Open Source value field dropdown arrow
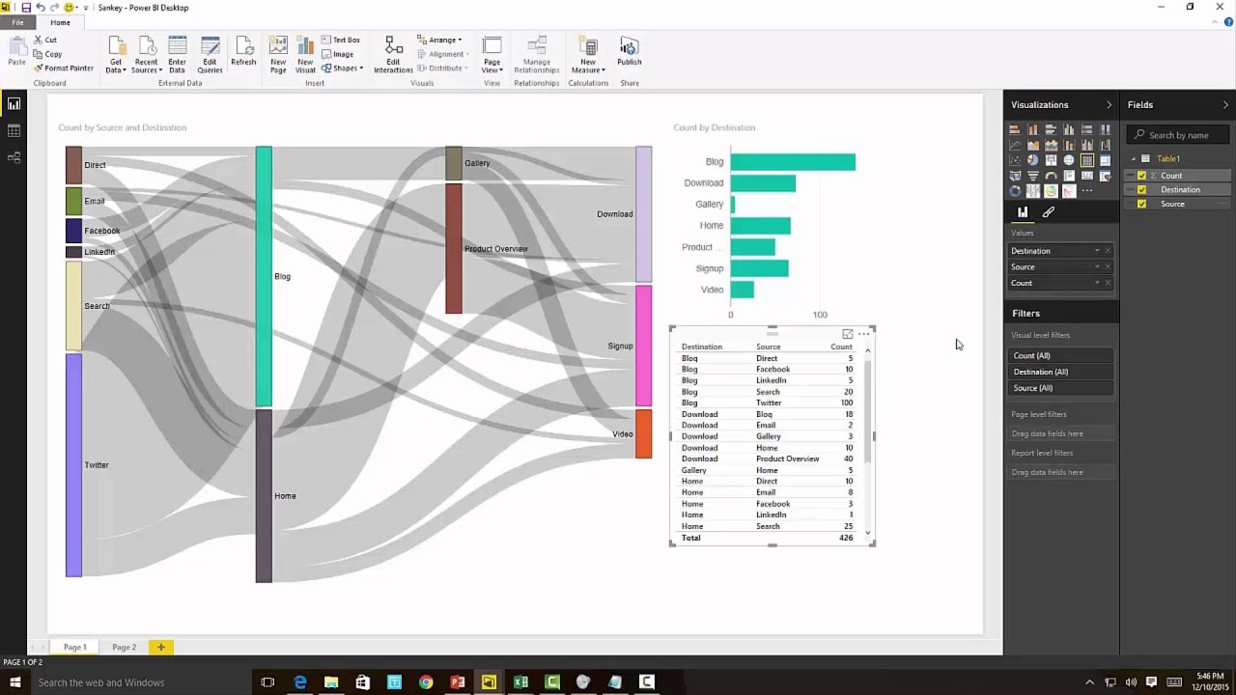Screen dimensions: 1236x695 (x=1097, y=267)
